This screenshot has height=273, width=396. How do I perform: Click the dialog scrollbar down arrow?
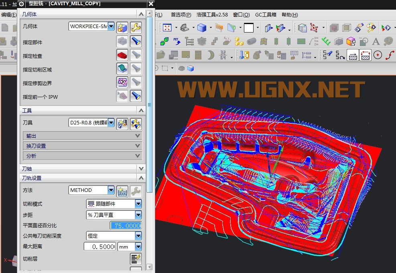[x=150, y=267]
